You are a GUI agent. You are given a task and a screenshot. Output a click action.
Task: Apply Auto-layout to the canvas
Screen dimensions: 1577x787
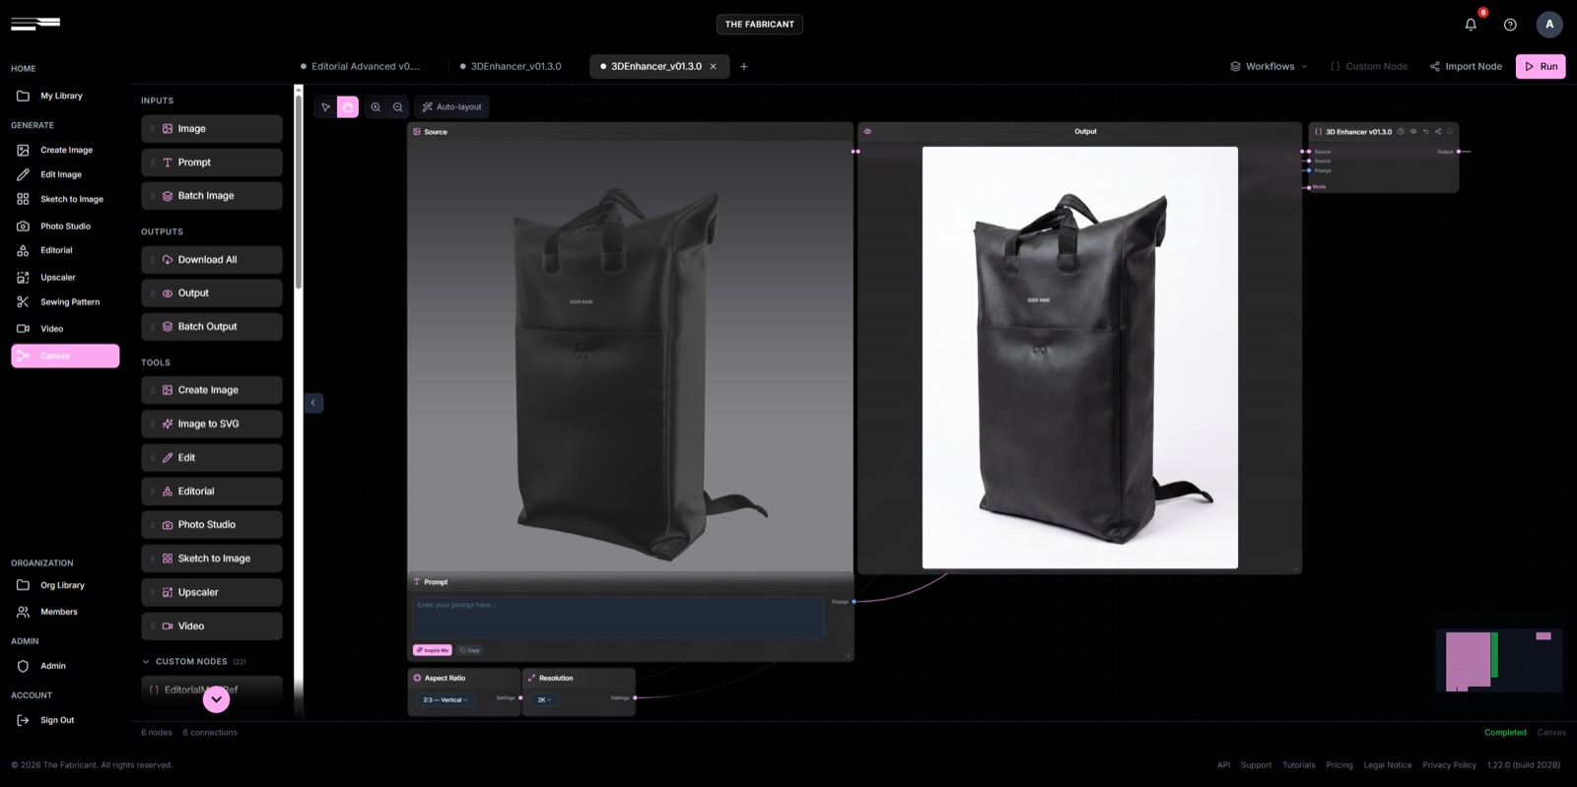452,107
